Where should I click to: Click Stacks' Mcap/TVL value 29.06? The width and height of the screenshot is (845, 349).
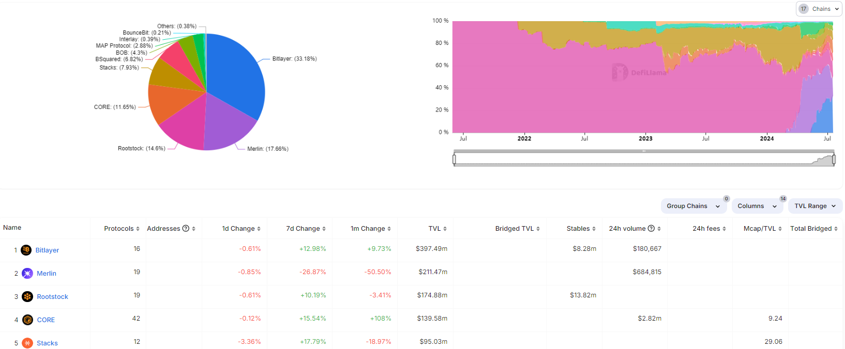tap(774, 342)
